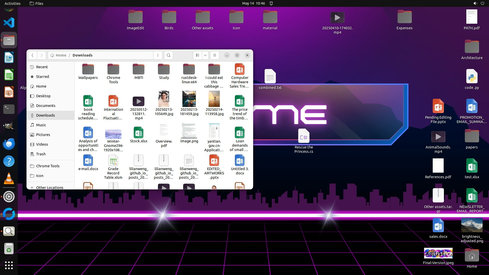
Task: Open the hamburger main menu in Files
Action: 215,55
